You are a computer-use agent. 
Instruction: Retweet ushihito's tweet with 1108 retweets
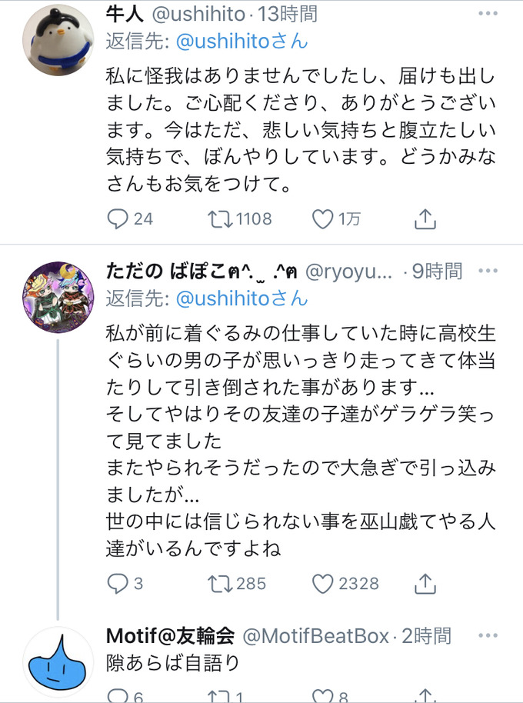click(x=222, y=219)
